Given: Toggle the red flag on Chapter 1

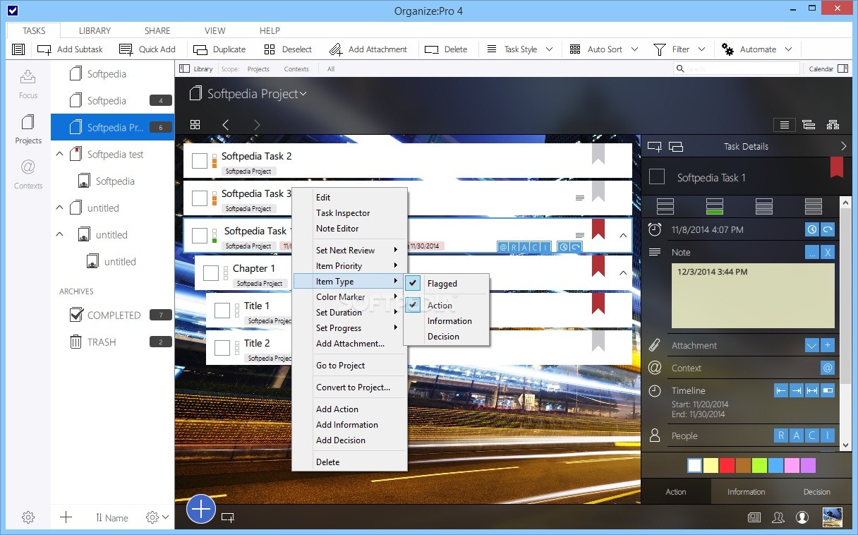Looking at the screenshot, I should [598, 266].
